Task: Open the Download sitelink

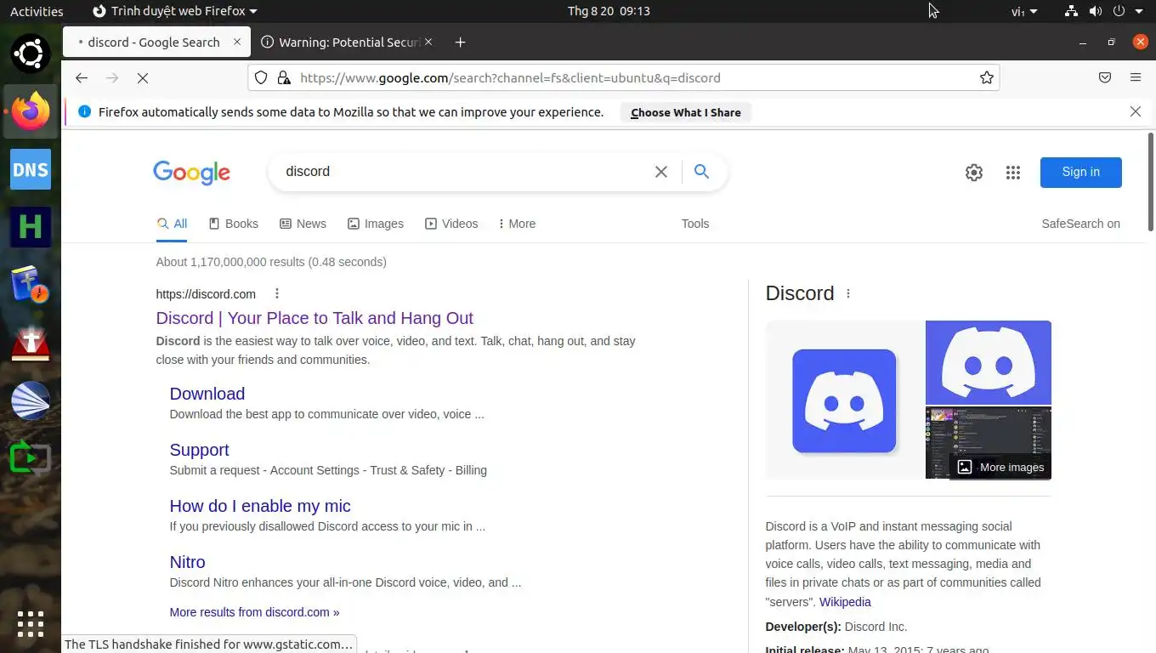Action: point(207,394)
